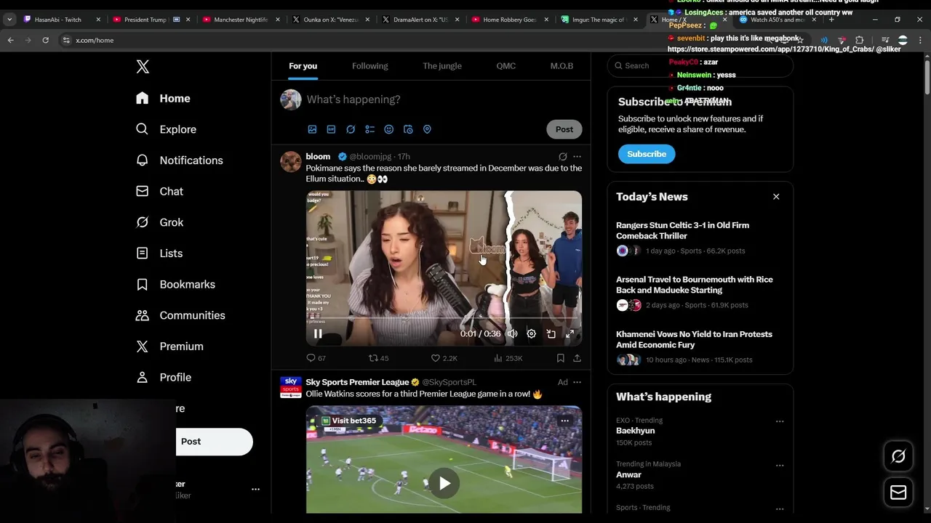Screen dimensions: 931x523
Task: Open options menu on Sky Sports video
Action: tap(564, 420)
